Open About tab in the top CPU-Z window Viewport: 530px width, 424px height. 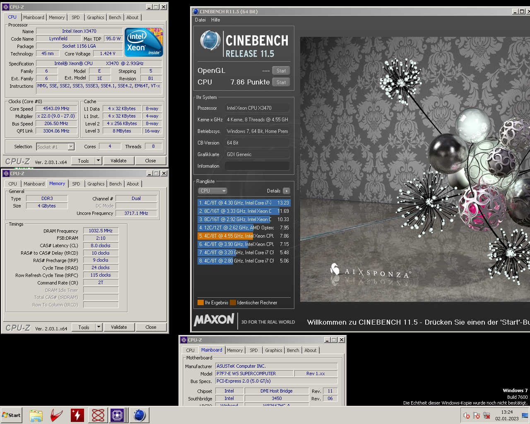coord(132,17)
